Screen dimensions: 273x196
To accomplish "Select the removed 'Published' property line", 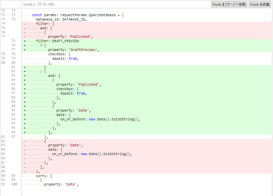I will pos(70,37).
